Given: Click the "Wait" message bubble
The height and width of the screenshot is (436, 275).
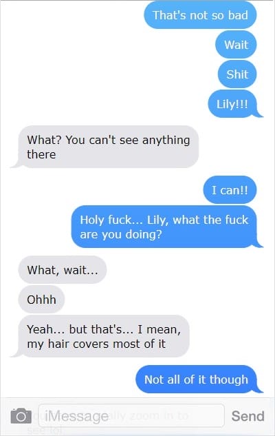Looking at the screenshot, I should [x=236, y=45].
